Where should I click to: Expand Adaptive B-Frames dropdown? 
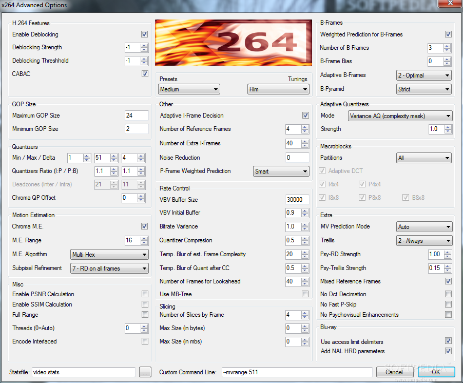coord(423,75)
